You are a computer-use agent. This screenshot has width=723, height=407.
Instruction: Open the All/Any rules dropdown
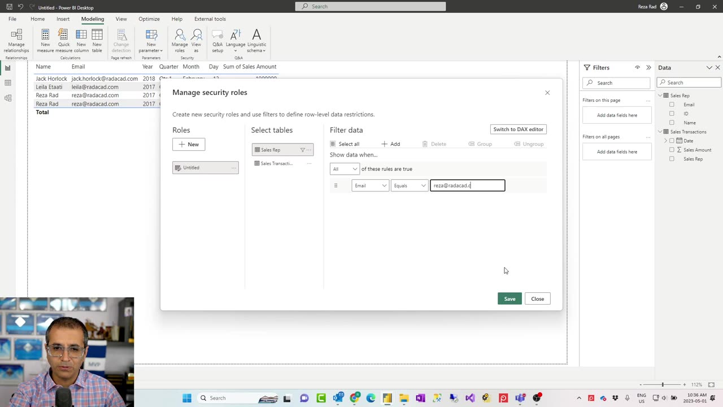[x=345, y=169]
